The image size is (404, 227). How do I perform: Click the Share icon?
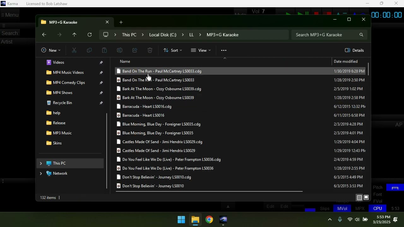pos(135,50)
